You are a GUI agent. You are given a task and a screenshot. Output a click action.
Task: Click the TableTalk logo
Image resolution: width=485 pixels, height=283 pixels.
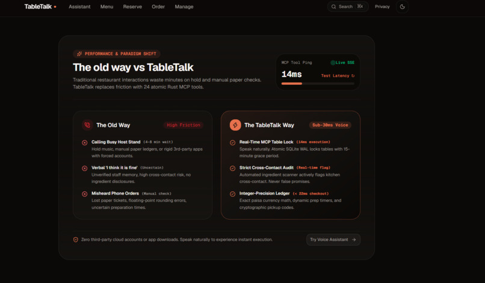point(40,7)
